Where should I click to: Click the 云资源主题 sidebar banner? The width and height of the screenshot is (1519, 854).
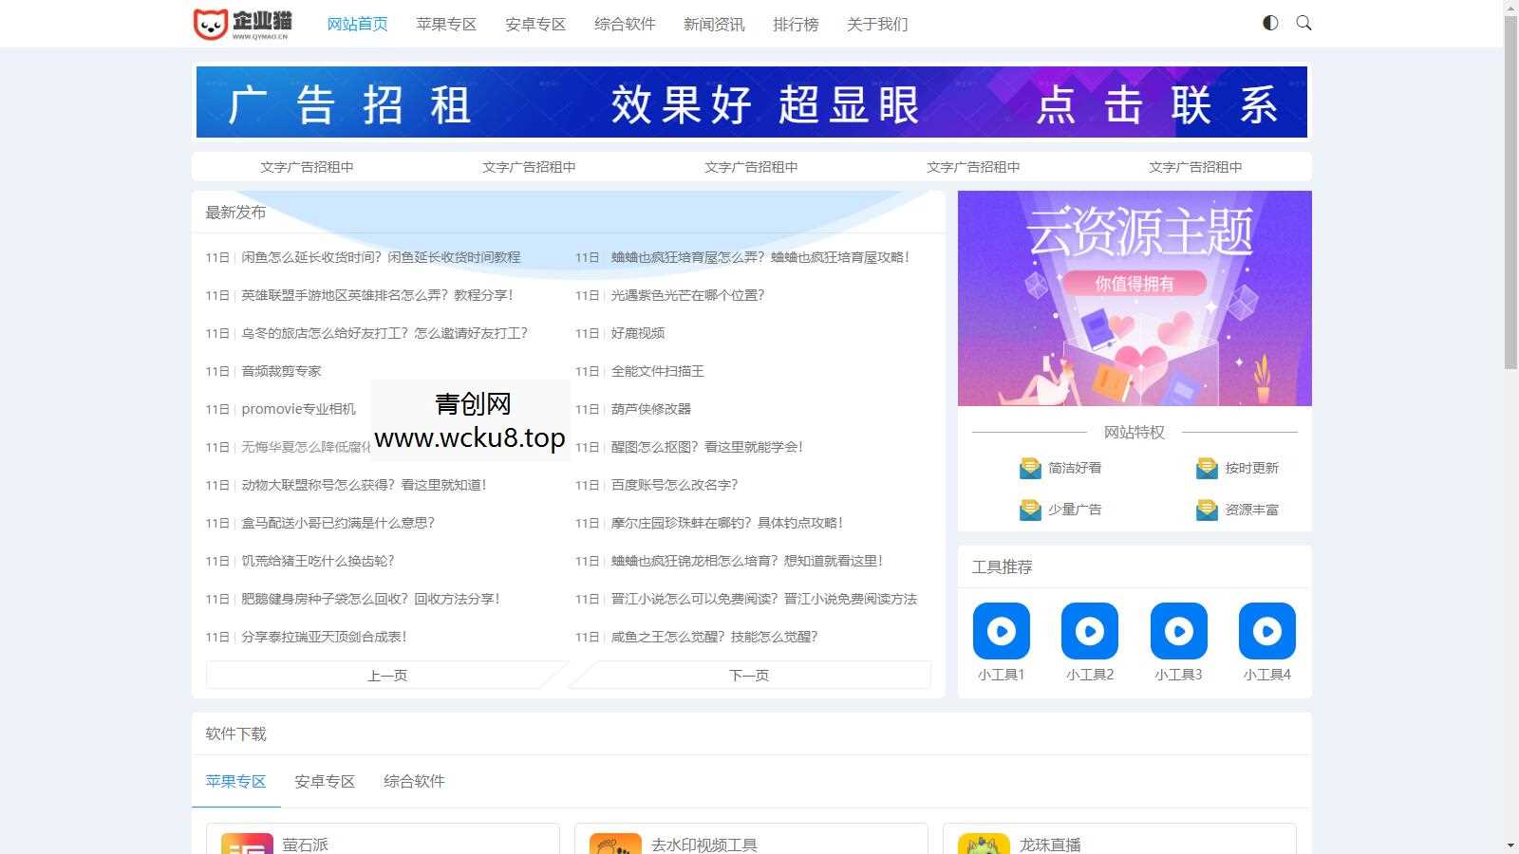tap(1134, 298)
